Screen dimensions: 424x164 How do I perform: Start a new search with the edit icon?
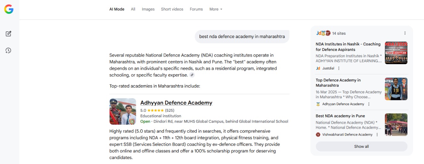tap(9, 33)
